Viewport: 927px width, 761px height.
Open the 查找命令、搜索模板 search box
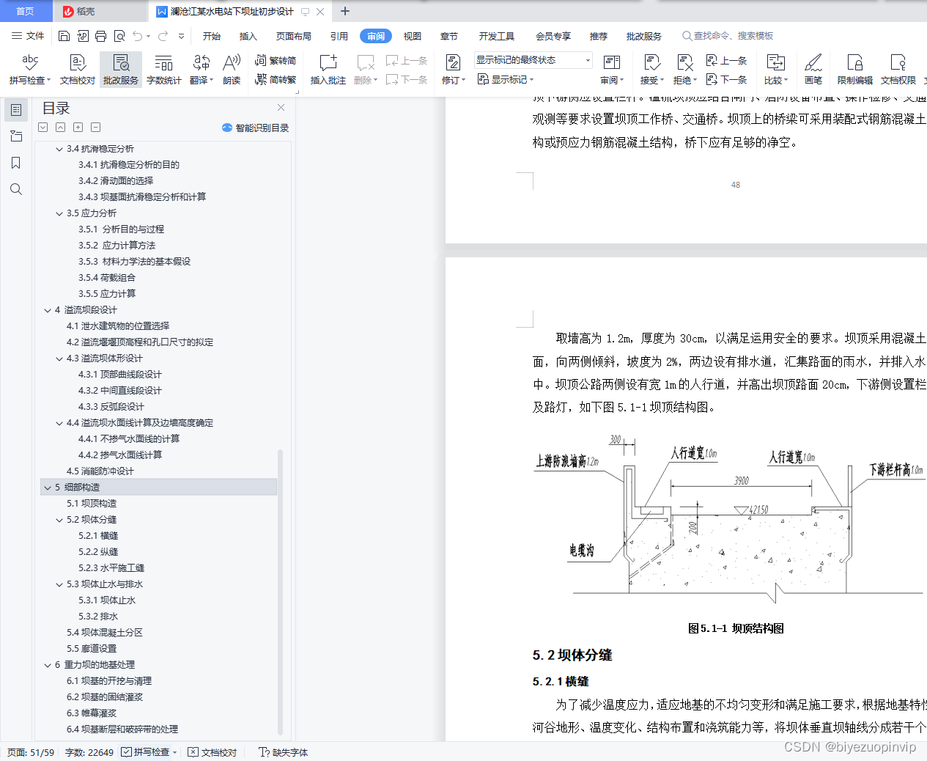(728, 36)
